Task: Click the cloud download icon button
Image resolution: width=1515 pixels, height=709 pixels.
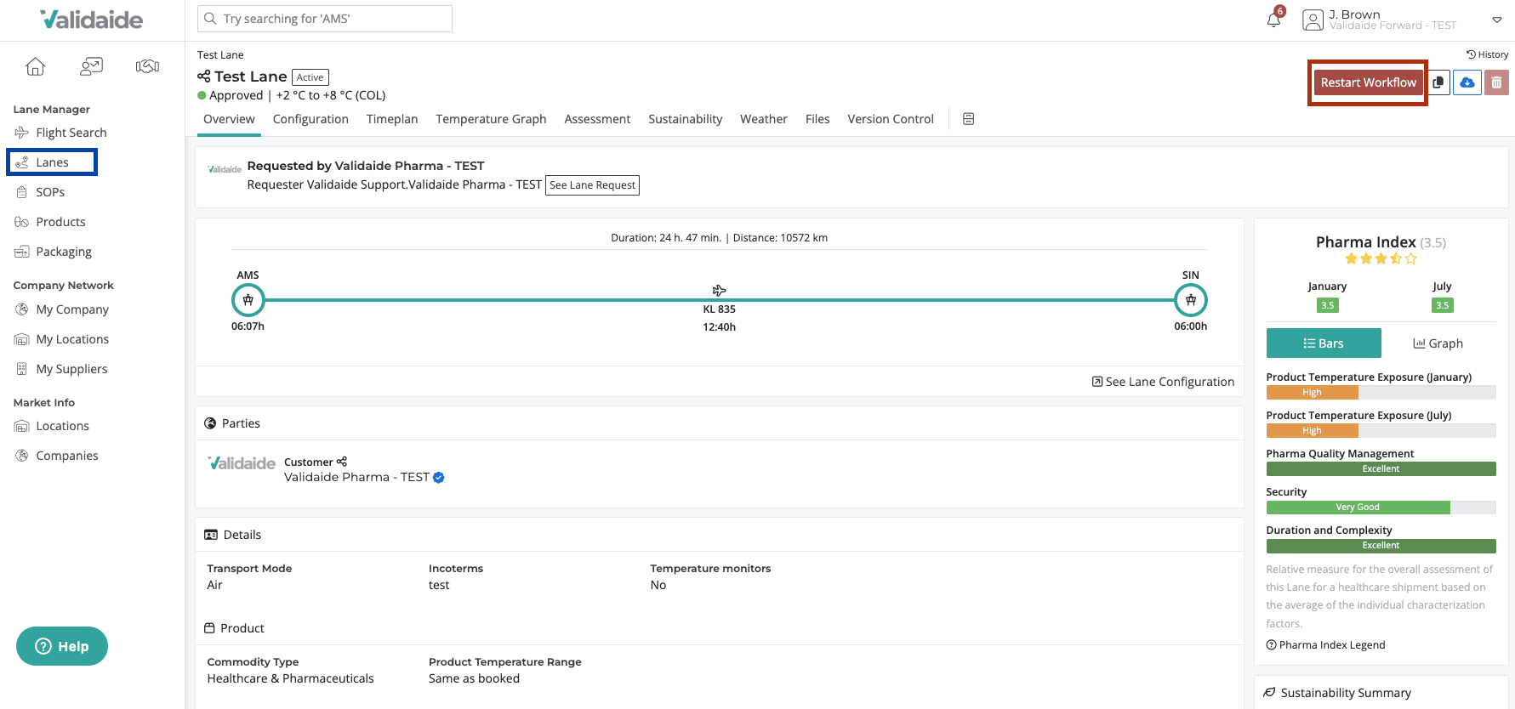Action: coord(1467,82)
